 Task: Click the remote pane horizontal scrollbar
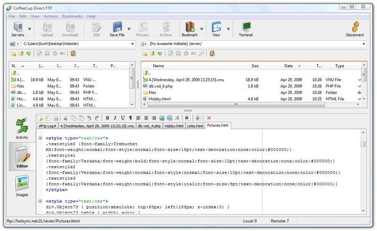click(236, 104)
